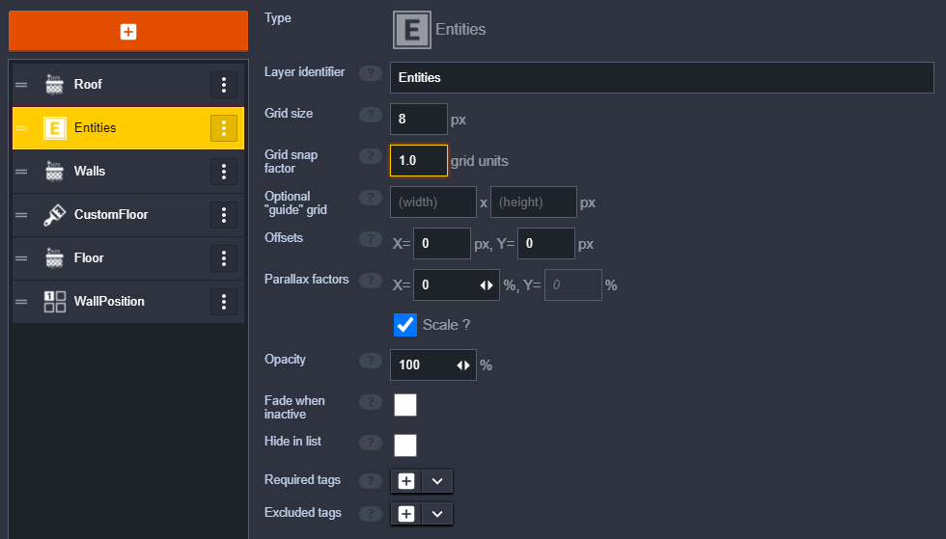
Task: Expand the Excluded tags dropdown
Action: tap(437, 514)
